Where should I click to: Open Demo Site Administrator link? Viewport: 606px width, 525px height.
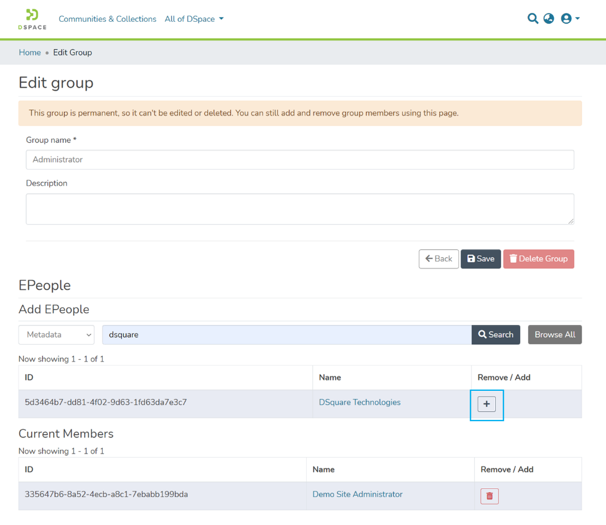tap(357, 495)
